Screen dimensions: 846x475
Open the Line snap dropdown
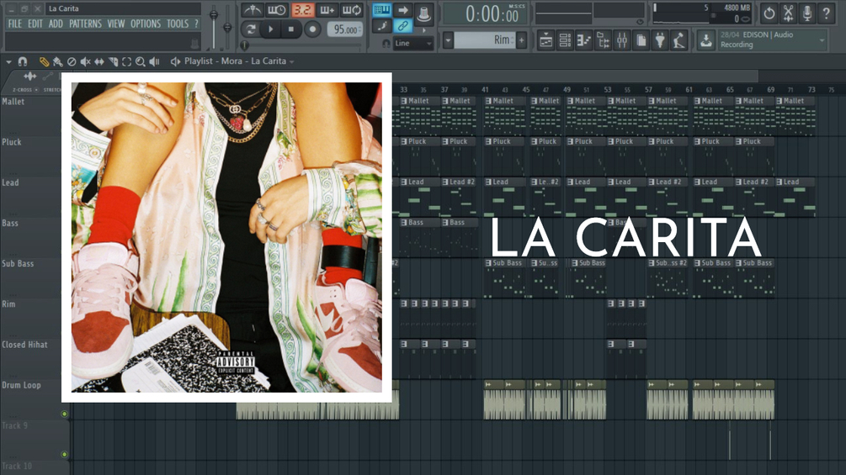click(x=413, y=43)
